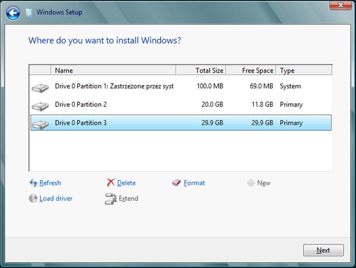Select Drive 0 Partition 2 row

tap(167, 104)
